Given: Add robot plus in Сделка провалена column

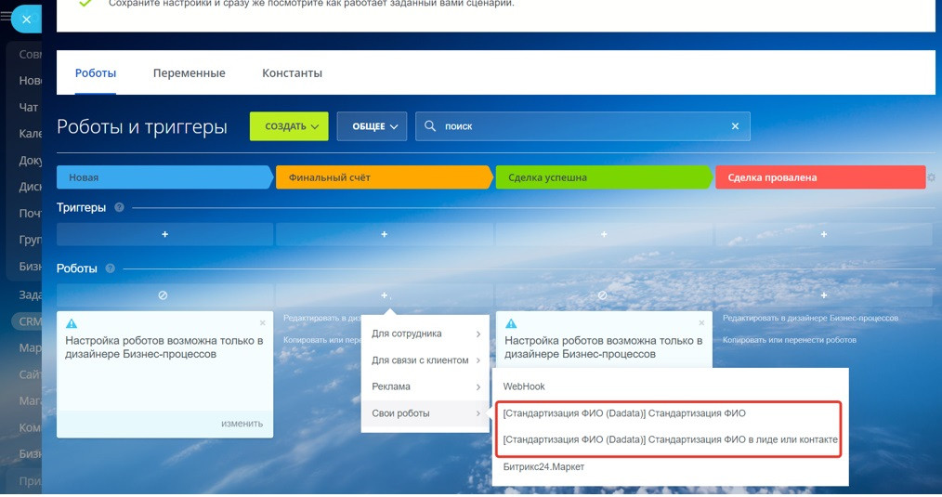Looking at the screenshot, I should coord(824,295).
